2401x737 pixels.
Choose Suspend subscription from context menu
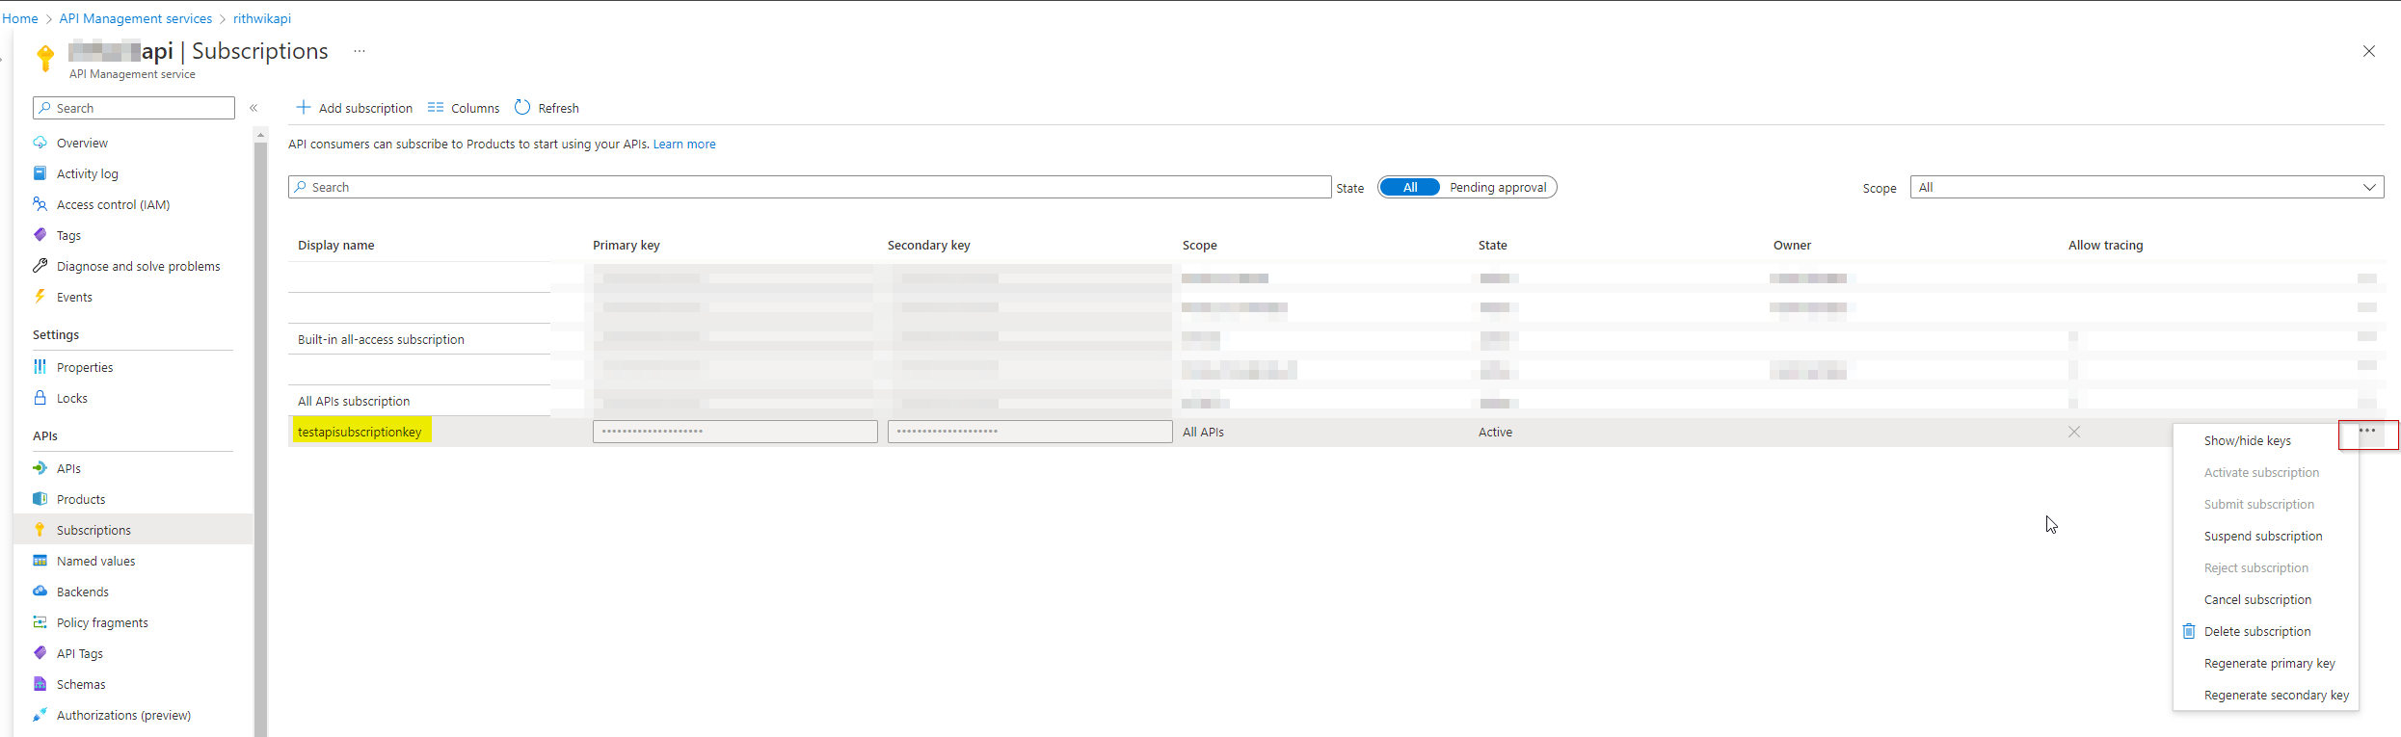[2263, 536]
